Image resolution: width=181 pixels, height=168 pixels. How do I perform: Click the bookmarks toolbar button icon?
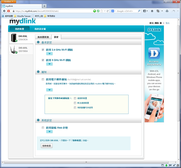click(145, 11)
